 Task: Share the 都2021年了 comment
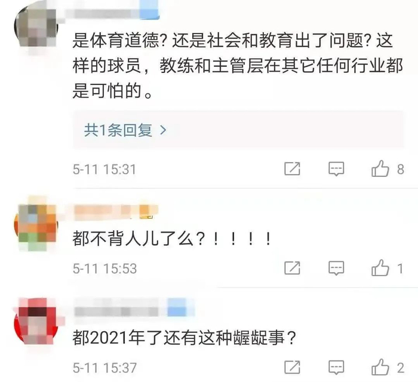pyautogui.click(x=292, y=367)
